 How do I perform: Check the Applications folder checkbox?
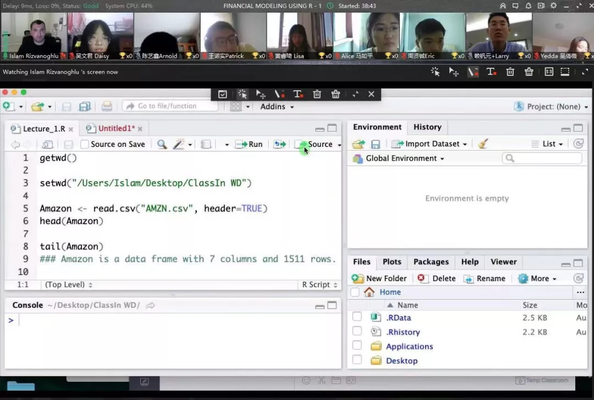pyautogui.click(x=357, y=346)
